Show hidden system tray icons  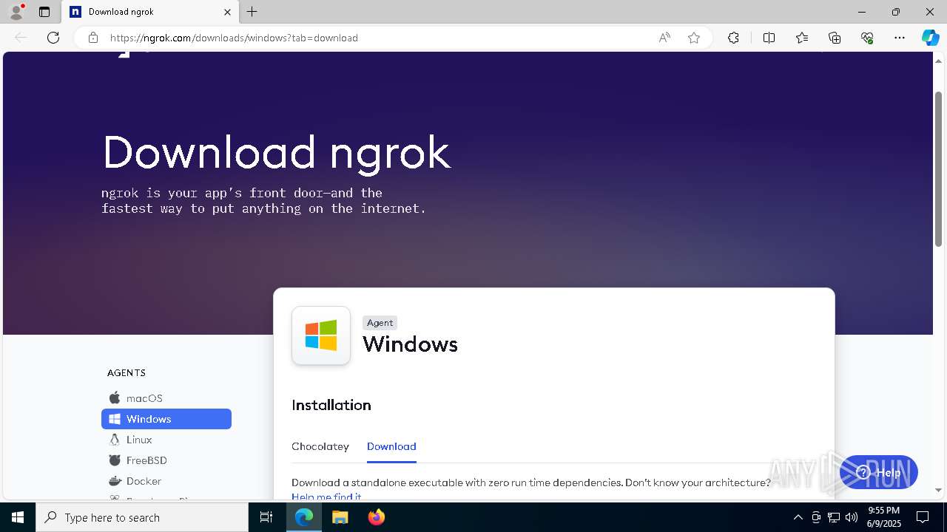(798, 517)
